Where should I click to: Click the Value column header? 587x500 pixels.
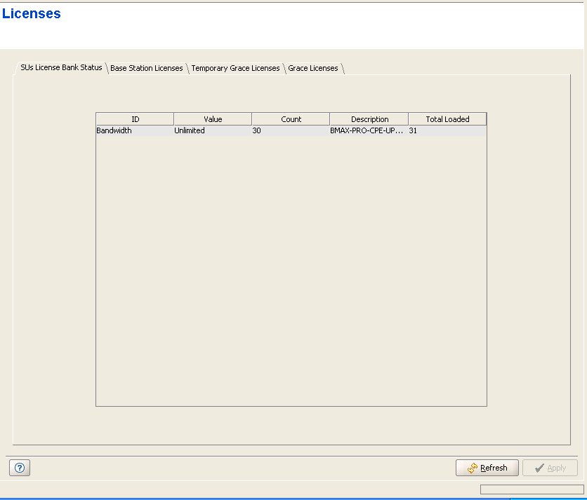tap(213, 119)
